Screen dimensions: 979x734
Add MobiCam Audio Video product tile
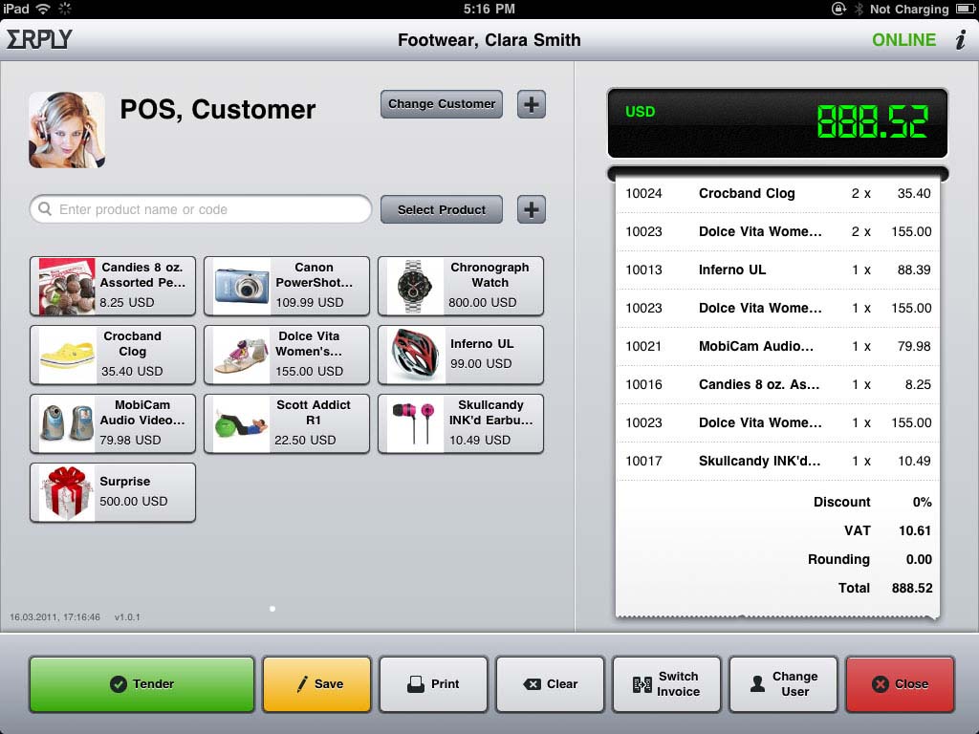113,423
